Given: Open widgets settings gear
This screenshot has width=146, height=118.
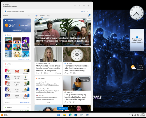Looking at the screenshot, I should pos(88,6).
